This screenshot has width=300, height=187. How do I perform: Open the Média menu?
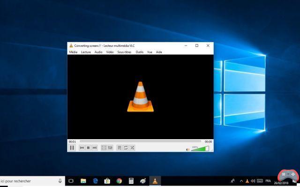coord(73,52)
